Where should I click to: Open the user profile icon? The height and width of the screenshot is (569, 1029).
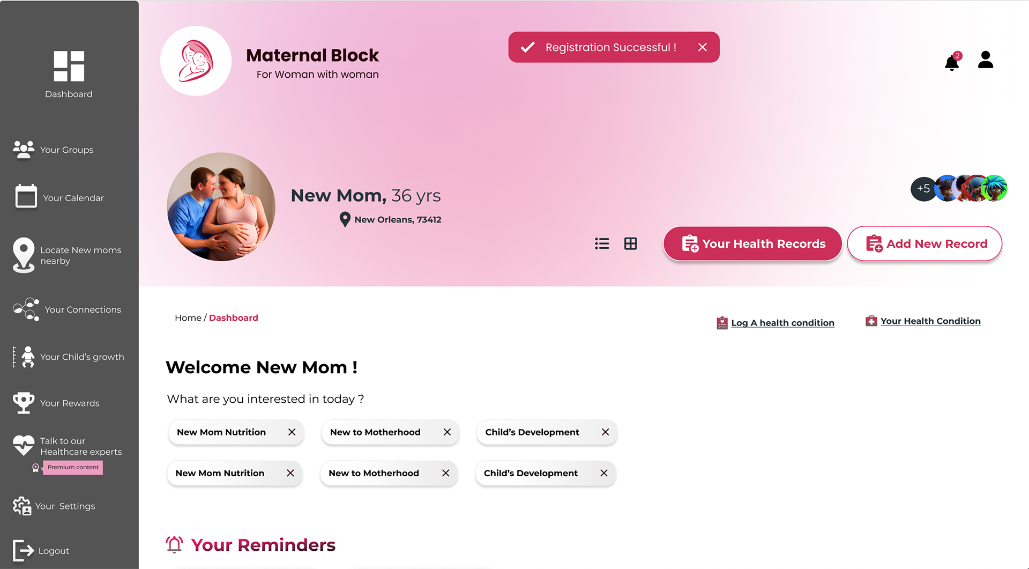point(985,60)
